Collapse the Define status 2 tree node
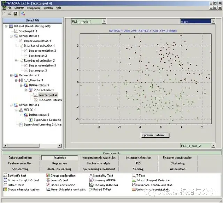Viewport: 223px width, 203px height. coord(11,75)
